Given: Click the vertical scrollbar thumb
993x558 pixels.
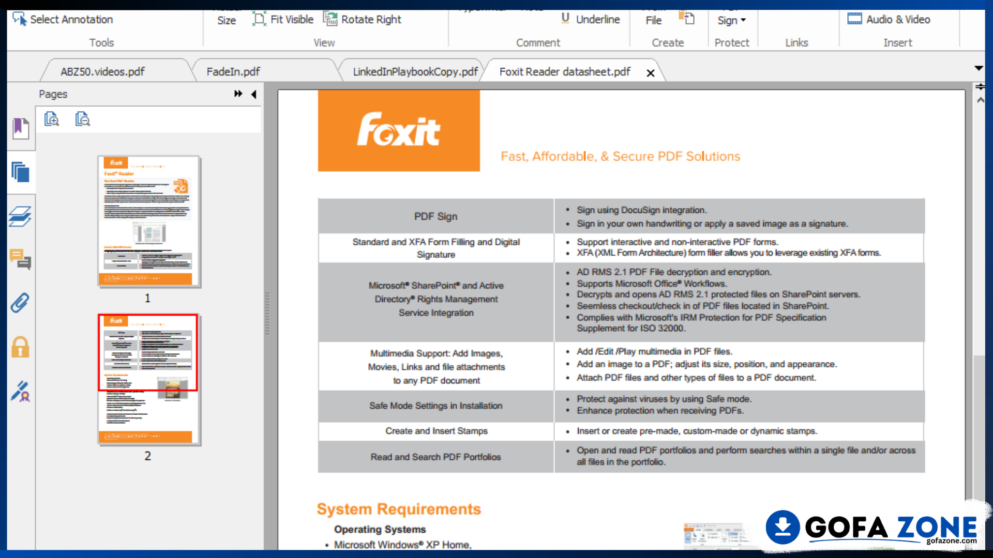Looking at the screenshot, I should pos(979,429).
